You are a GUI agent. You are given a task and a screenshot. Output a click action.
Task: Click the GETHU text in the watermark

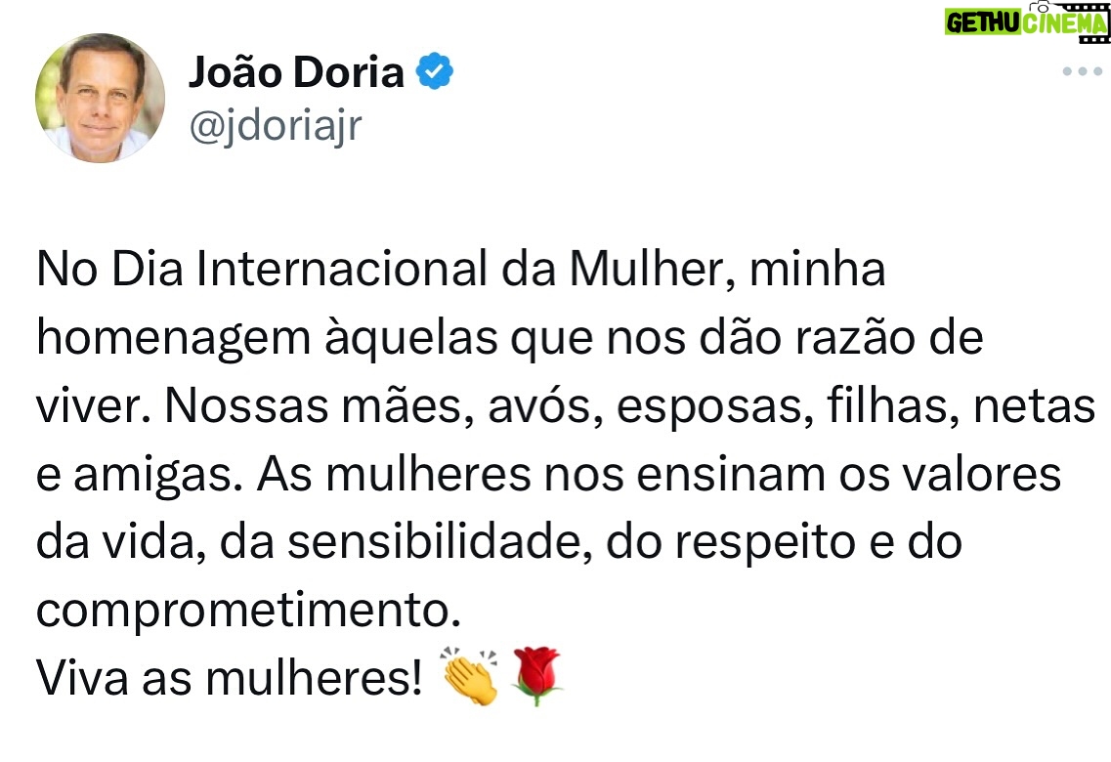pyautogui.click(x=983, y=23)
